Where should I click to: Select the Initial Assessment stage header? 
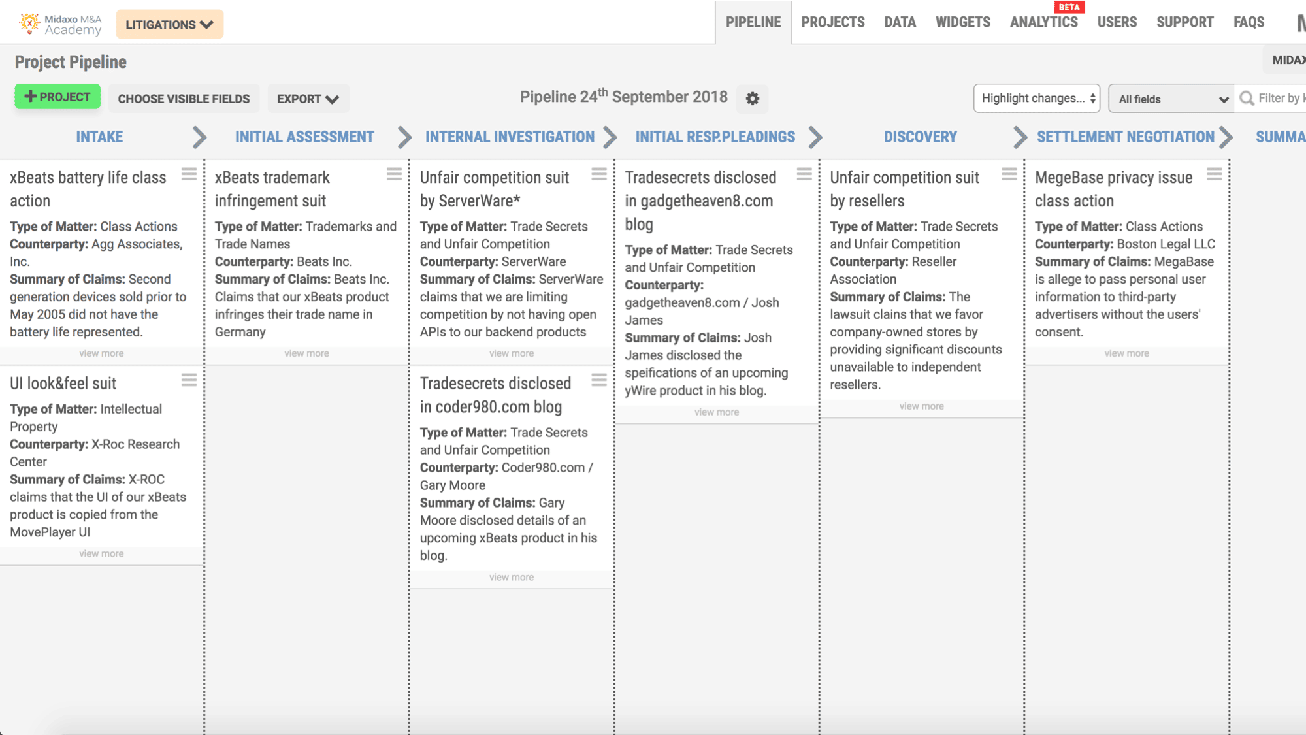(304, 137)
